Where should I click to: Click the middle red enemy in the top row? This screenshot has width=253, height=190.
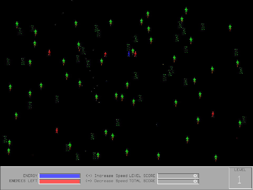(105, 54)
